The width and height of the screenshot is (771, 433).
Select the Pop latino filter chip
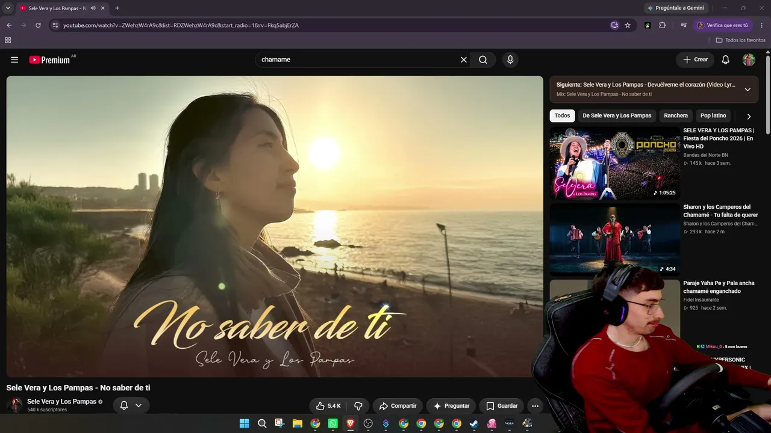point(713,115)
